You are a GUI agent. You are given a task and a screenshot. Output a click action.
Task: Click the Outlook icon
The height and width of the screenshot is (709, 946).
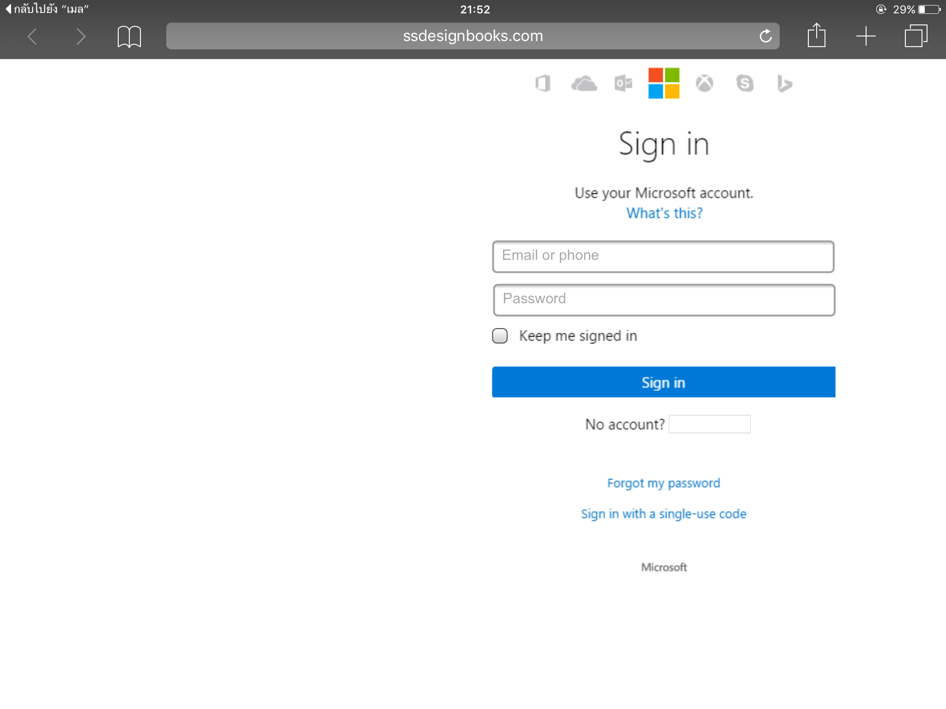click(x=624, y=84)
